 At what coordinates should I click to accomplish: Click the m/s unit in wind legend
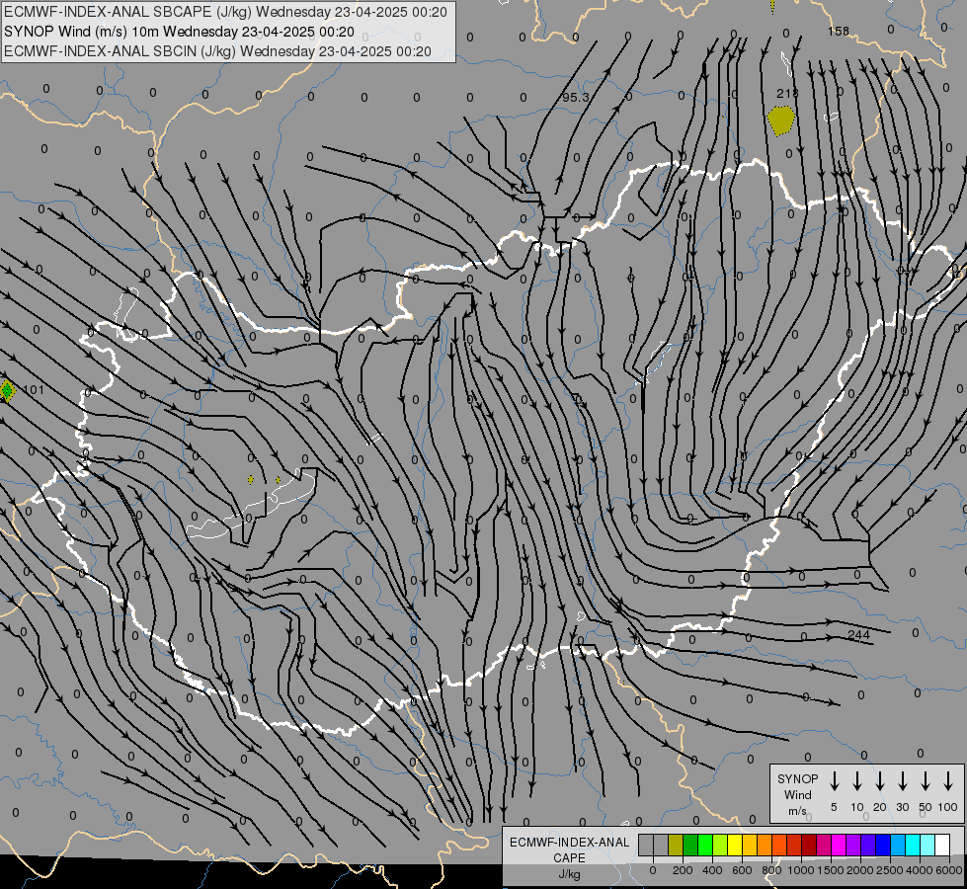point(797,811)
